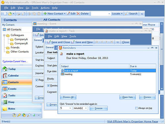
Task: Go to the last record in the task window
Action: coord(112,42)
